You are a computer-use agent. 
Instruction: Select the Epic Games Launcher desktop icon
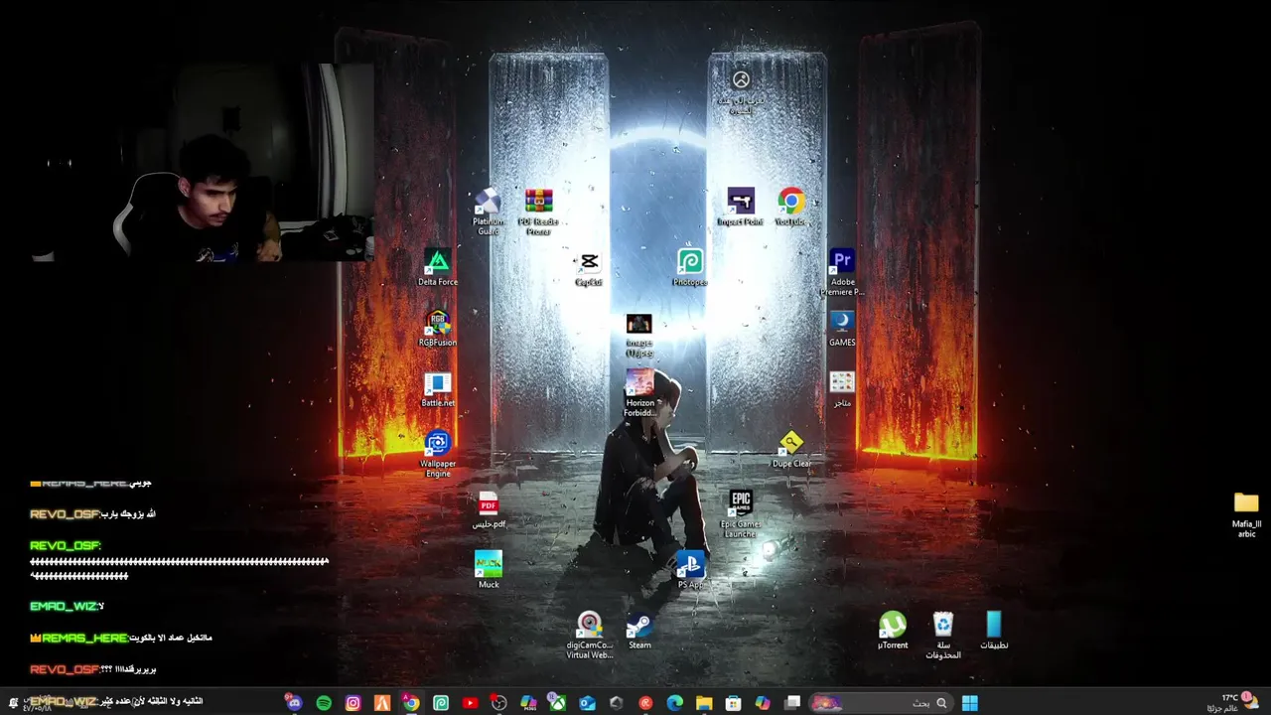click(x=741, y=514)
